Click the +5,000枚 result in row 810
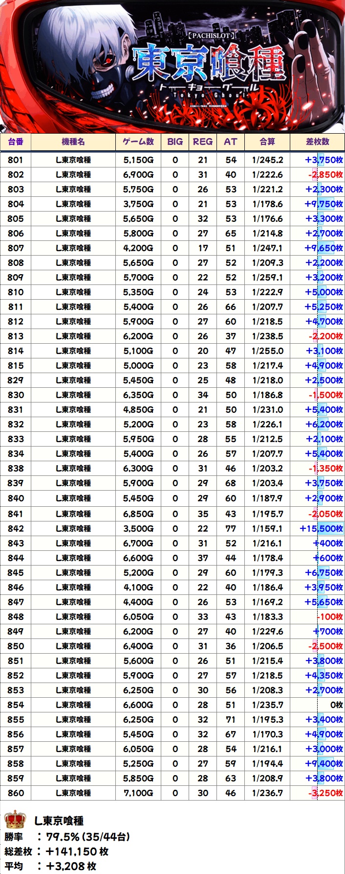Image resolution: width=345 pixels, height=874 pixels. pos(324,292)
